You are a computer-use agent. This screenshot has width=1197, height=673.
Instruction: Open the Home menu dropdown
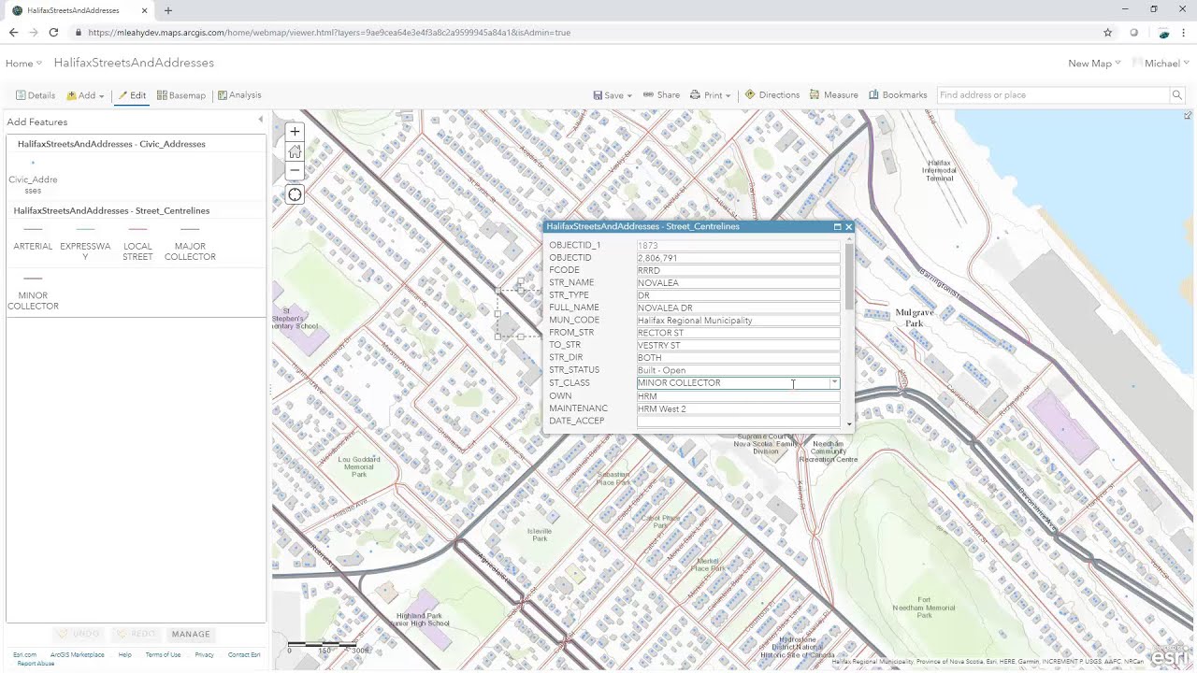coord(23,64)
